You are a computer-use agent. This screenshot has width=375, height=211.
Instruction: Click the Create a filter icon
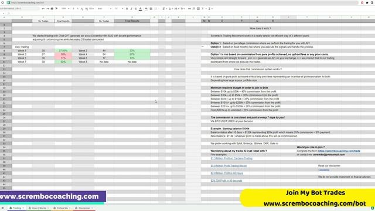coord(203,9)
